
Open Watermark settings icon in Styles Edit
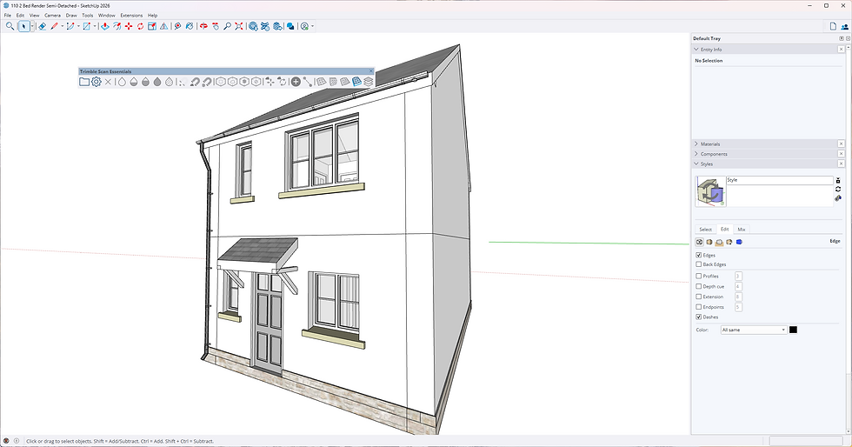(x=729, y=242)
